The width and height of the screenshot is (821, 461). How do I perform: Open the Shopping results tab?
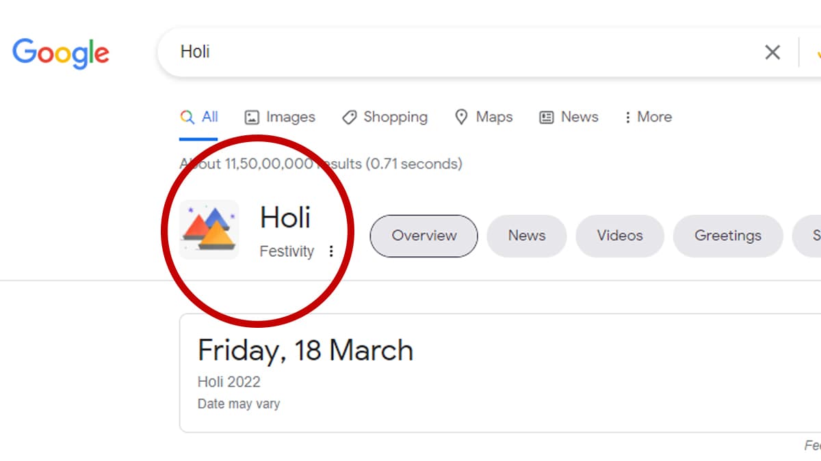click(385, 117)
